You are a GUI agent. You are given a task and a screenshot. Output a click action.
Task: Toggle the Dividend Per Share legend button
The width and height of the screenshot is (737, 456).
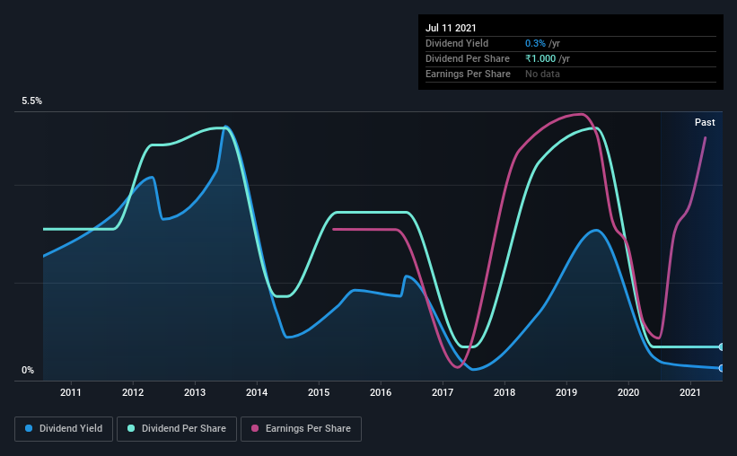177,429
